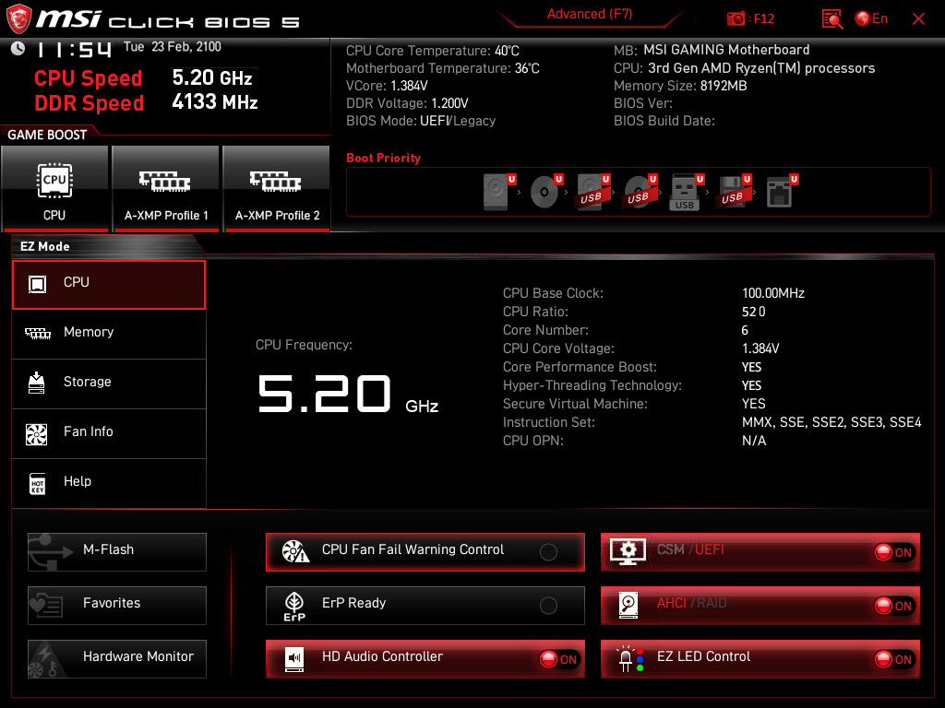The height and width of the screenshot is (708, 945).
Task: Activate A-XMP Profile 1
Action: [x=166, y=188]
